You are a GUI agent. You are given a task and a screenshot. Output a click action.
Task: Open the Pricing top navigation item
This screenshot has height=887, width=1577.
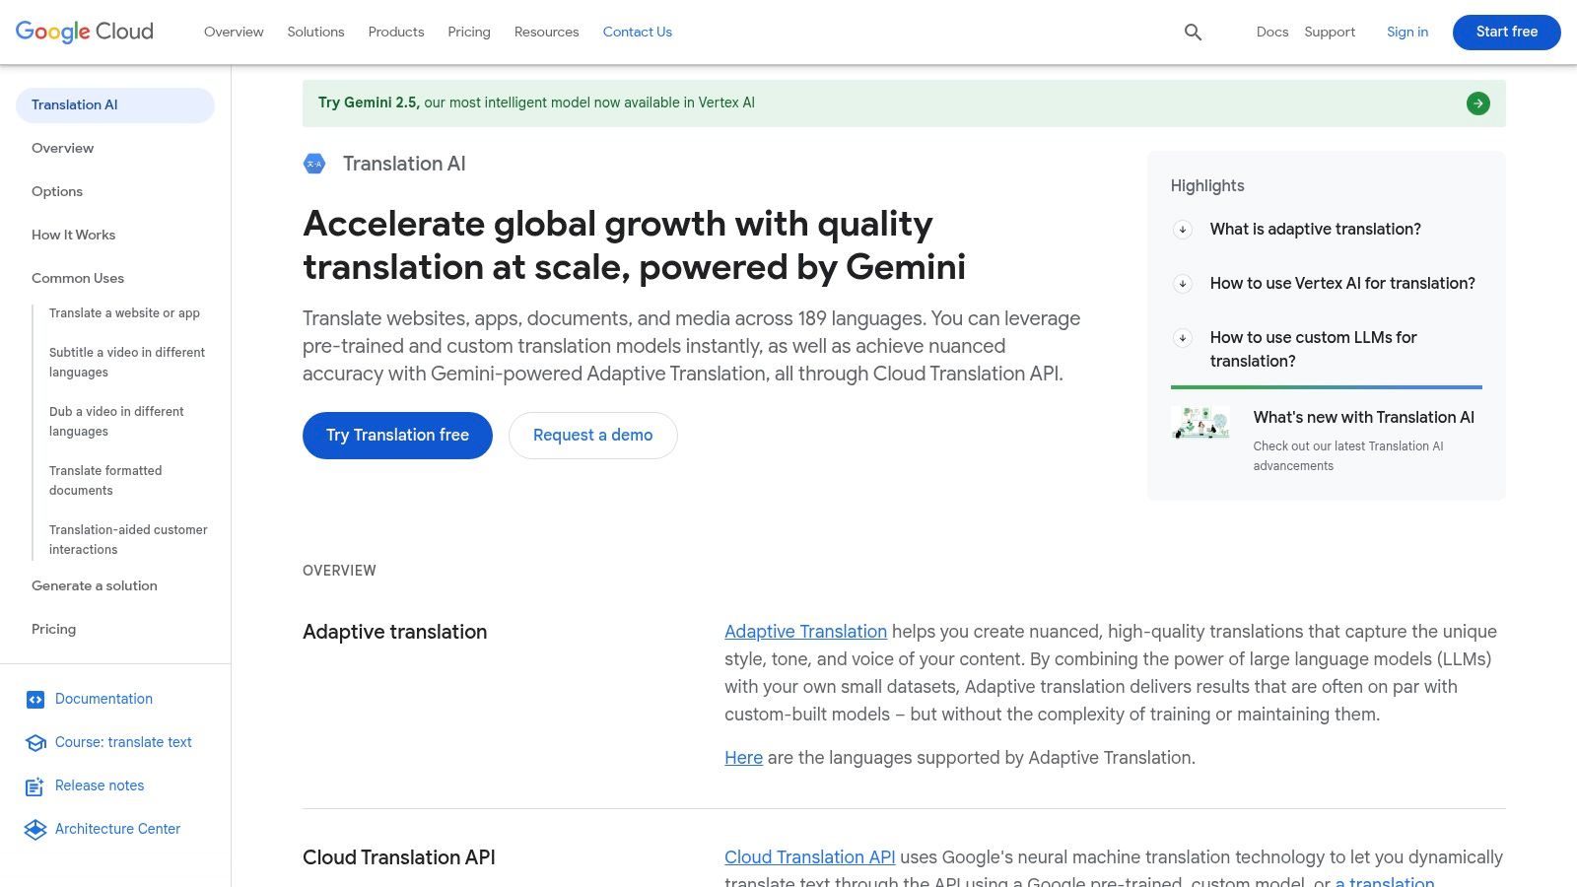[469, 32]
